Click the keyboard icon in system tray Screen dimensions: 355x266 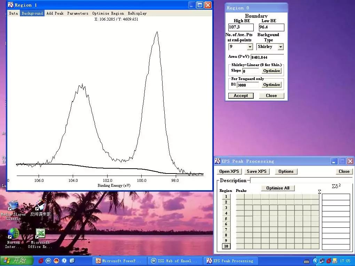[307, 261]
